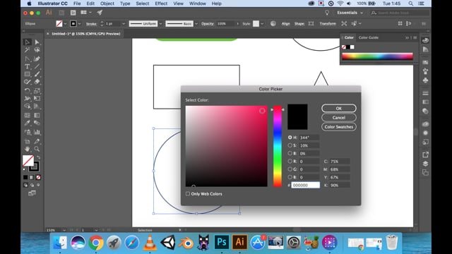Viewport: 452px width, 254px height.
Task: Pick the Column Graph tool
Action: click(x=37, y=132)
